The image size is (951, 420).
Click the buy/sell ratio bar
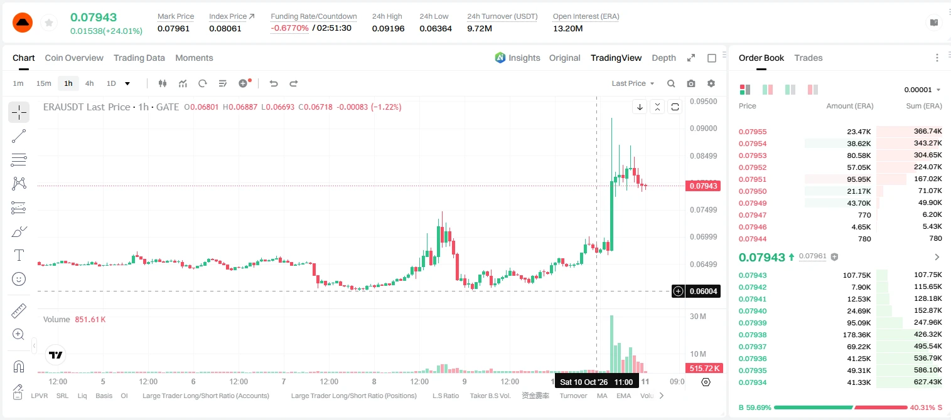tap(841, 407)
